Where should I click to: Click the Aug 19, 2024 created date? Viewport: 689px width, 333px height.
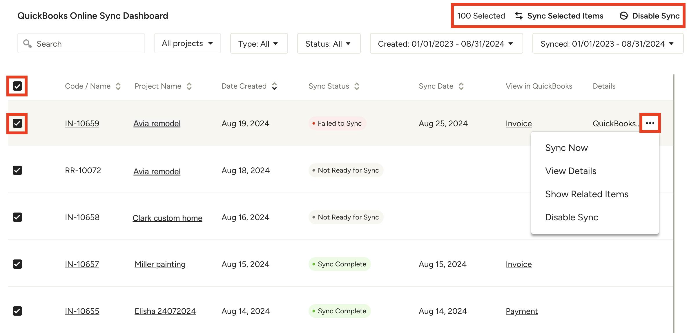[x=245, y=123]
